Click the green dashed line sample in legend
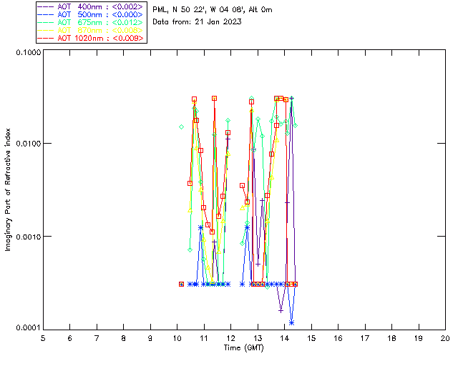Viewport: 458px width, 366px height. coord(46,23)
